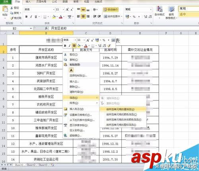This screenshot has height=171, width=199.
Task: Open the Clipboard group dialog launcher
Action: (21, 24)
